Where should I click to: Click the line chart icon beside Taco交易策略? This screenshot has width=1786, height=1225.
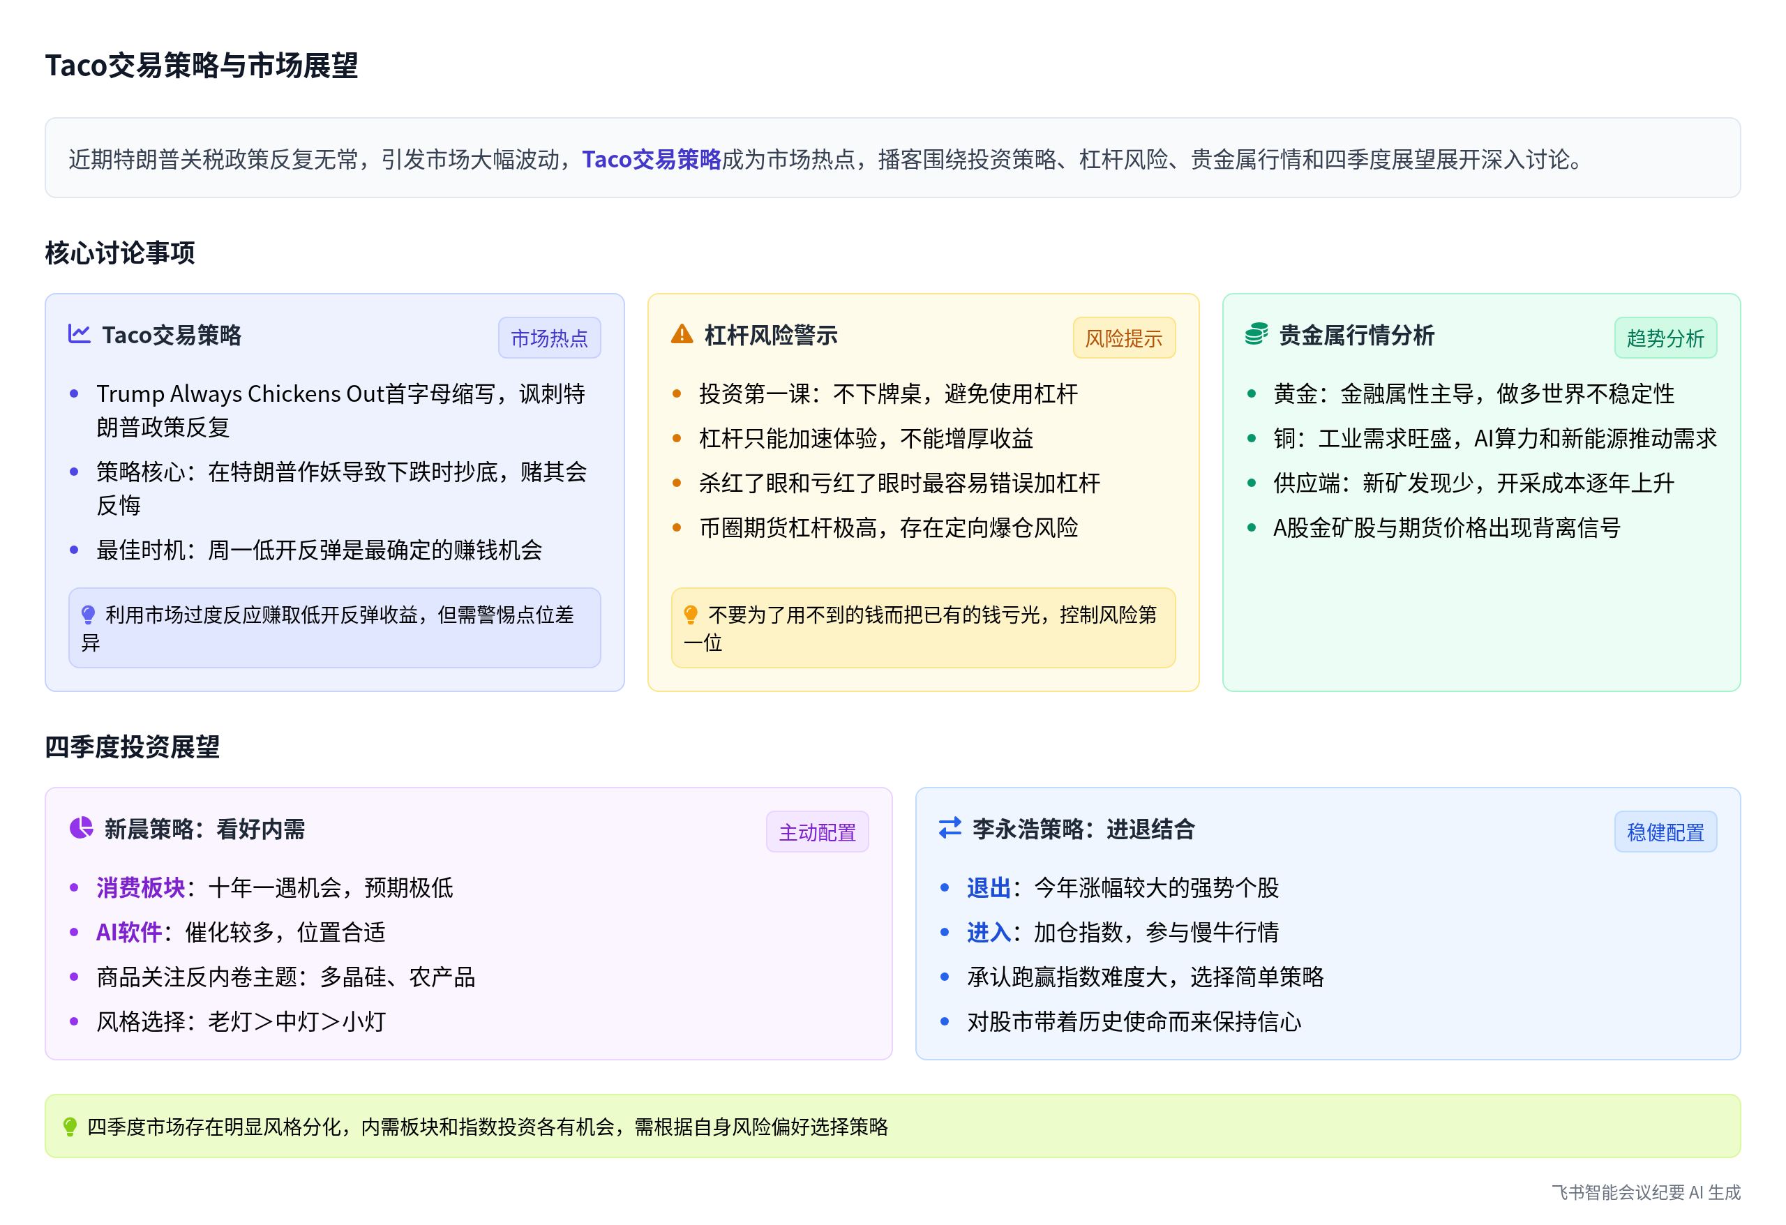(79, 334)
